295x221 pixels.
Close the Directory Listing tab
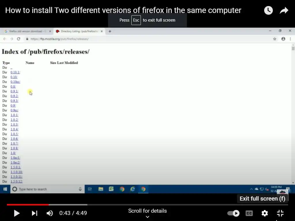point(102,31)
